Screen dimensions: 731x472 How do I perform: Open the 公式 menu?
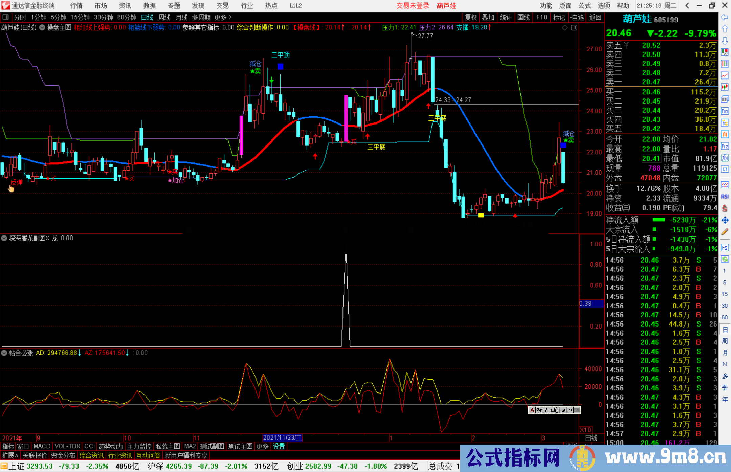[x=584, y=5]
